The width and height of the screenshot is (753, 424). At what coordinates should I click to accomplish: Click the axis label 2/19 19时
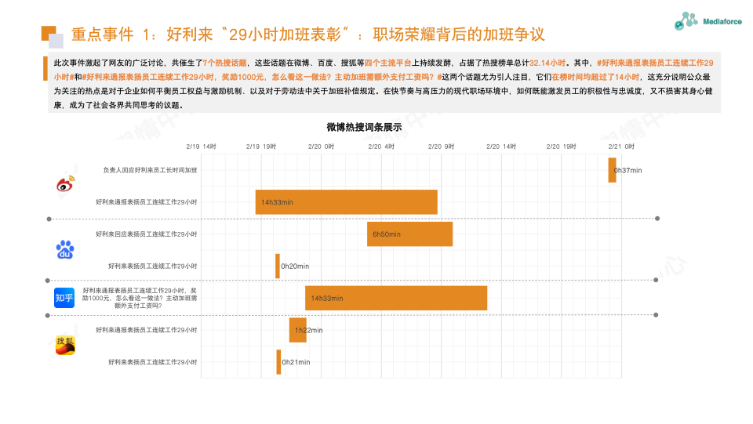(261, 147)
